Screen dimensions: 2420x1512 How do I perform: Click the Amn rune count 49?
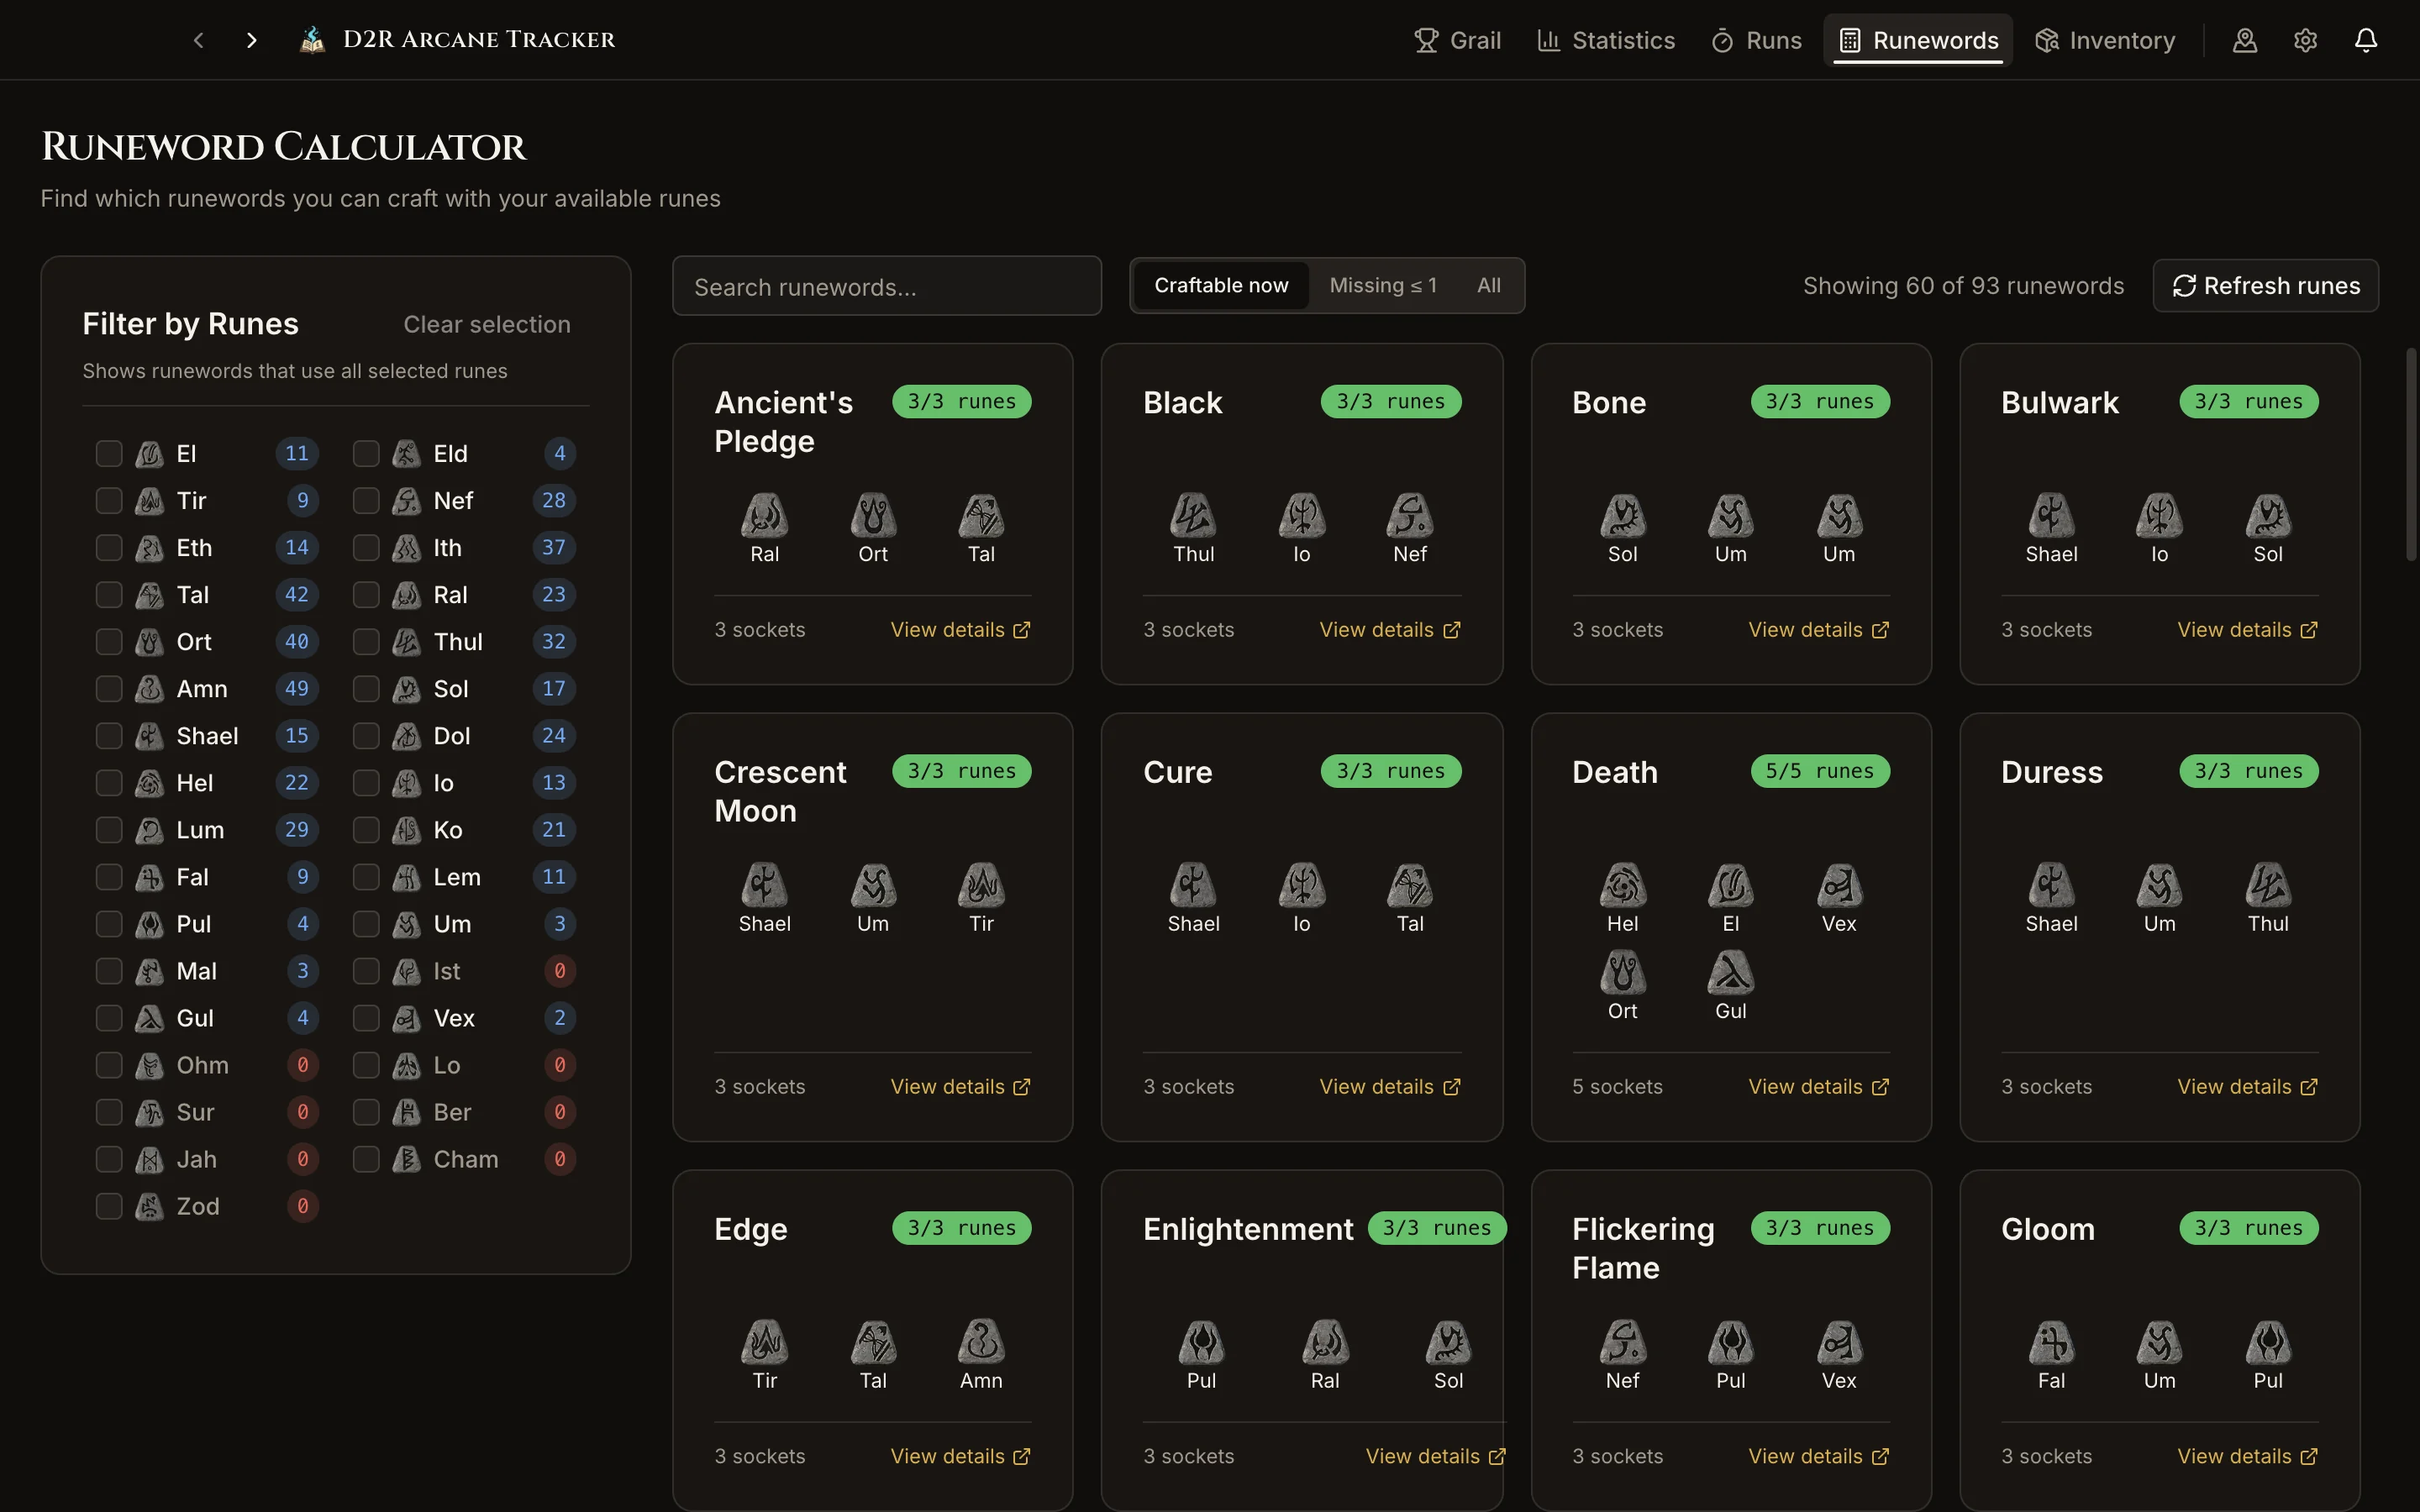click(x=297, y=689)
